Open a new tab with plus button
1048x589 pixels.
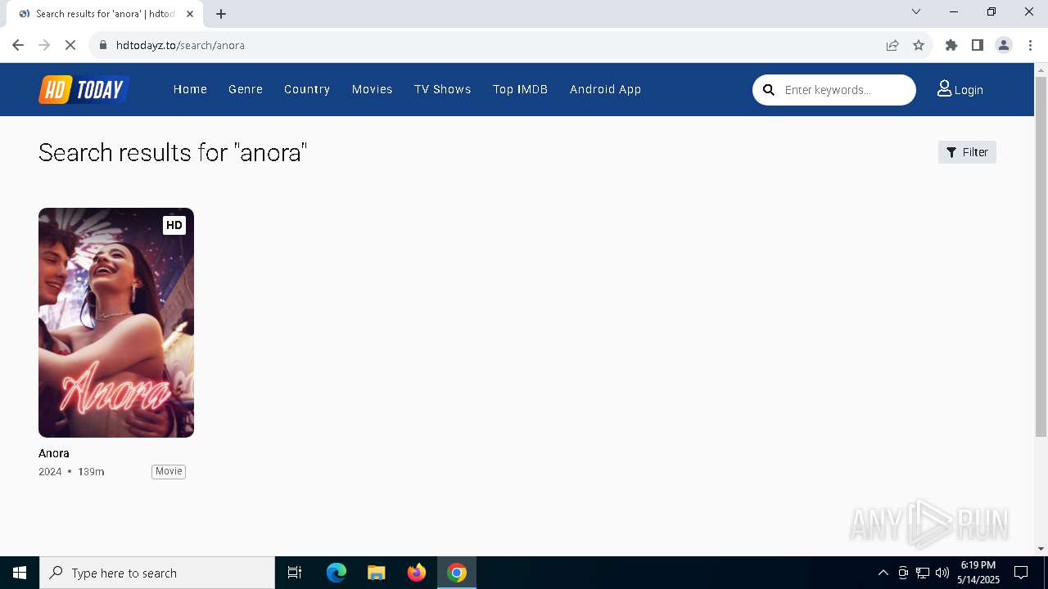click(221, 14)
